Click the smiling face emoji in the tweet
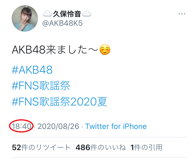Screen dimensions: 191x159 pos(105,50)
